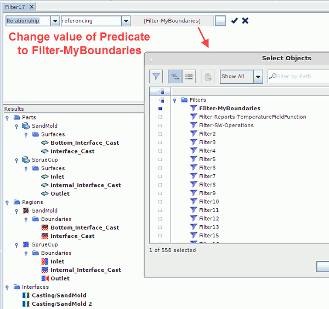Screen dimensions: 329x309
Task: Click the funnel filter icon in Select Objects
Action: click(x=156, y=77)
